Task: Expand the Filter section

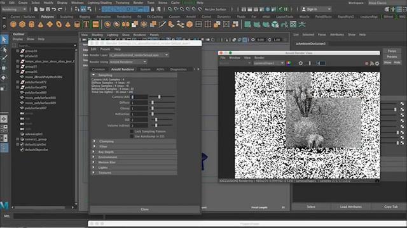Action: (x=94, y=146)
